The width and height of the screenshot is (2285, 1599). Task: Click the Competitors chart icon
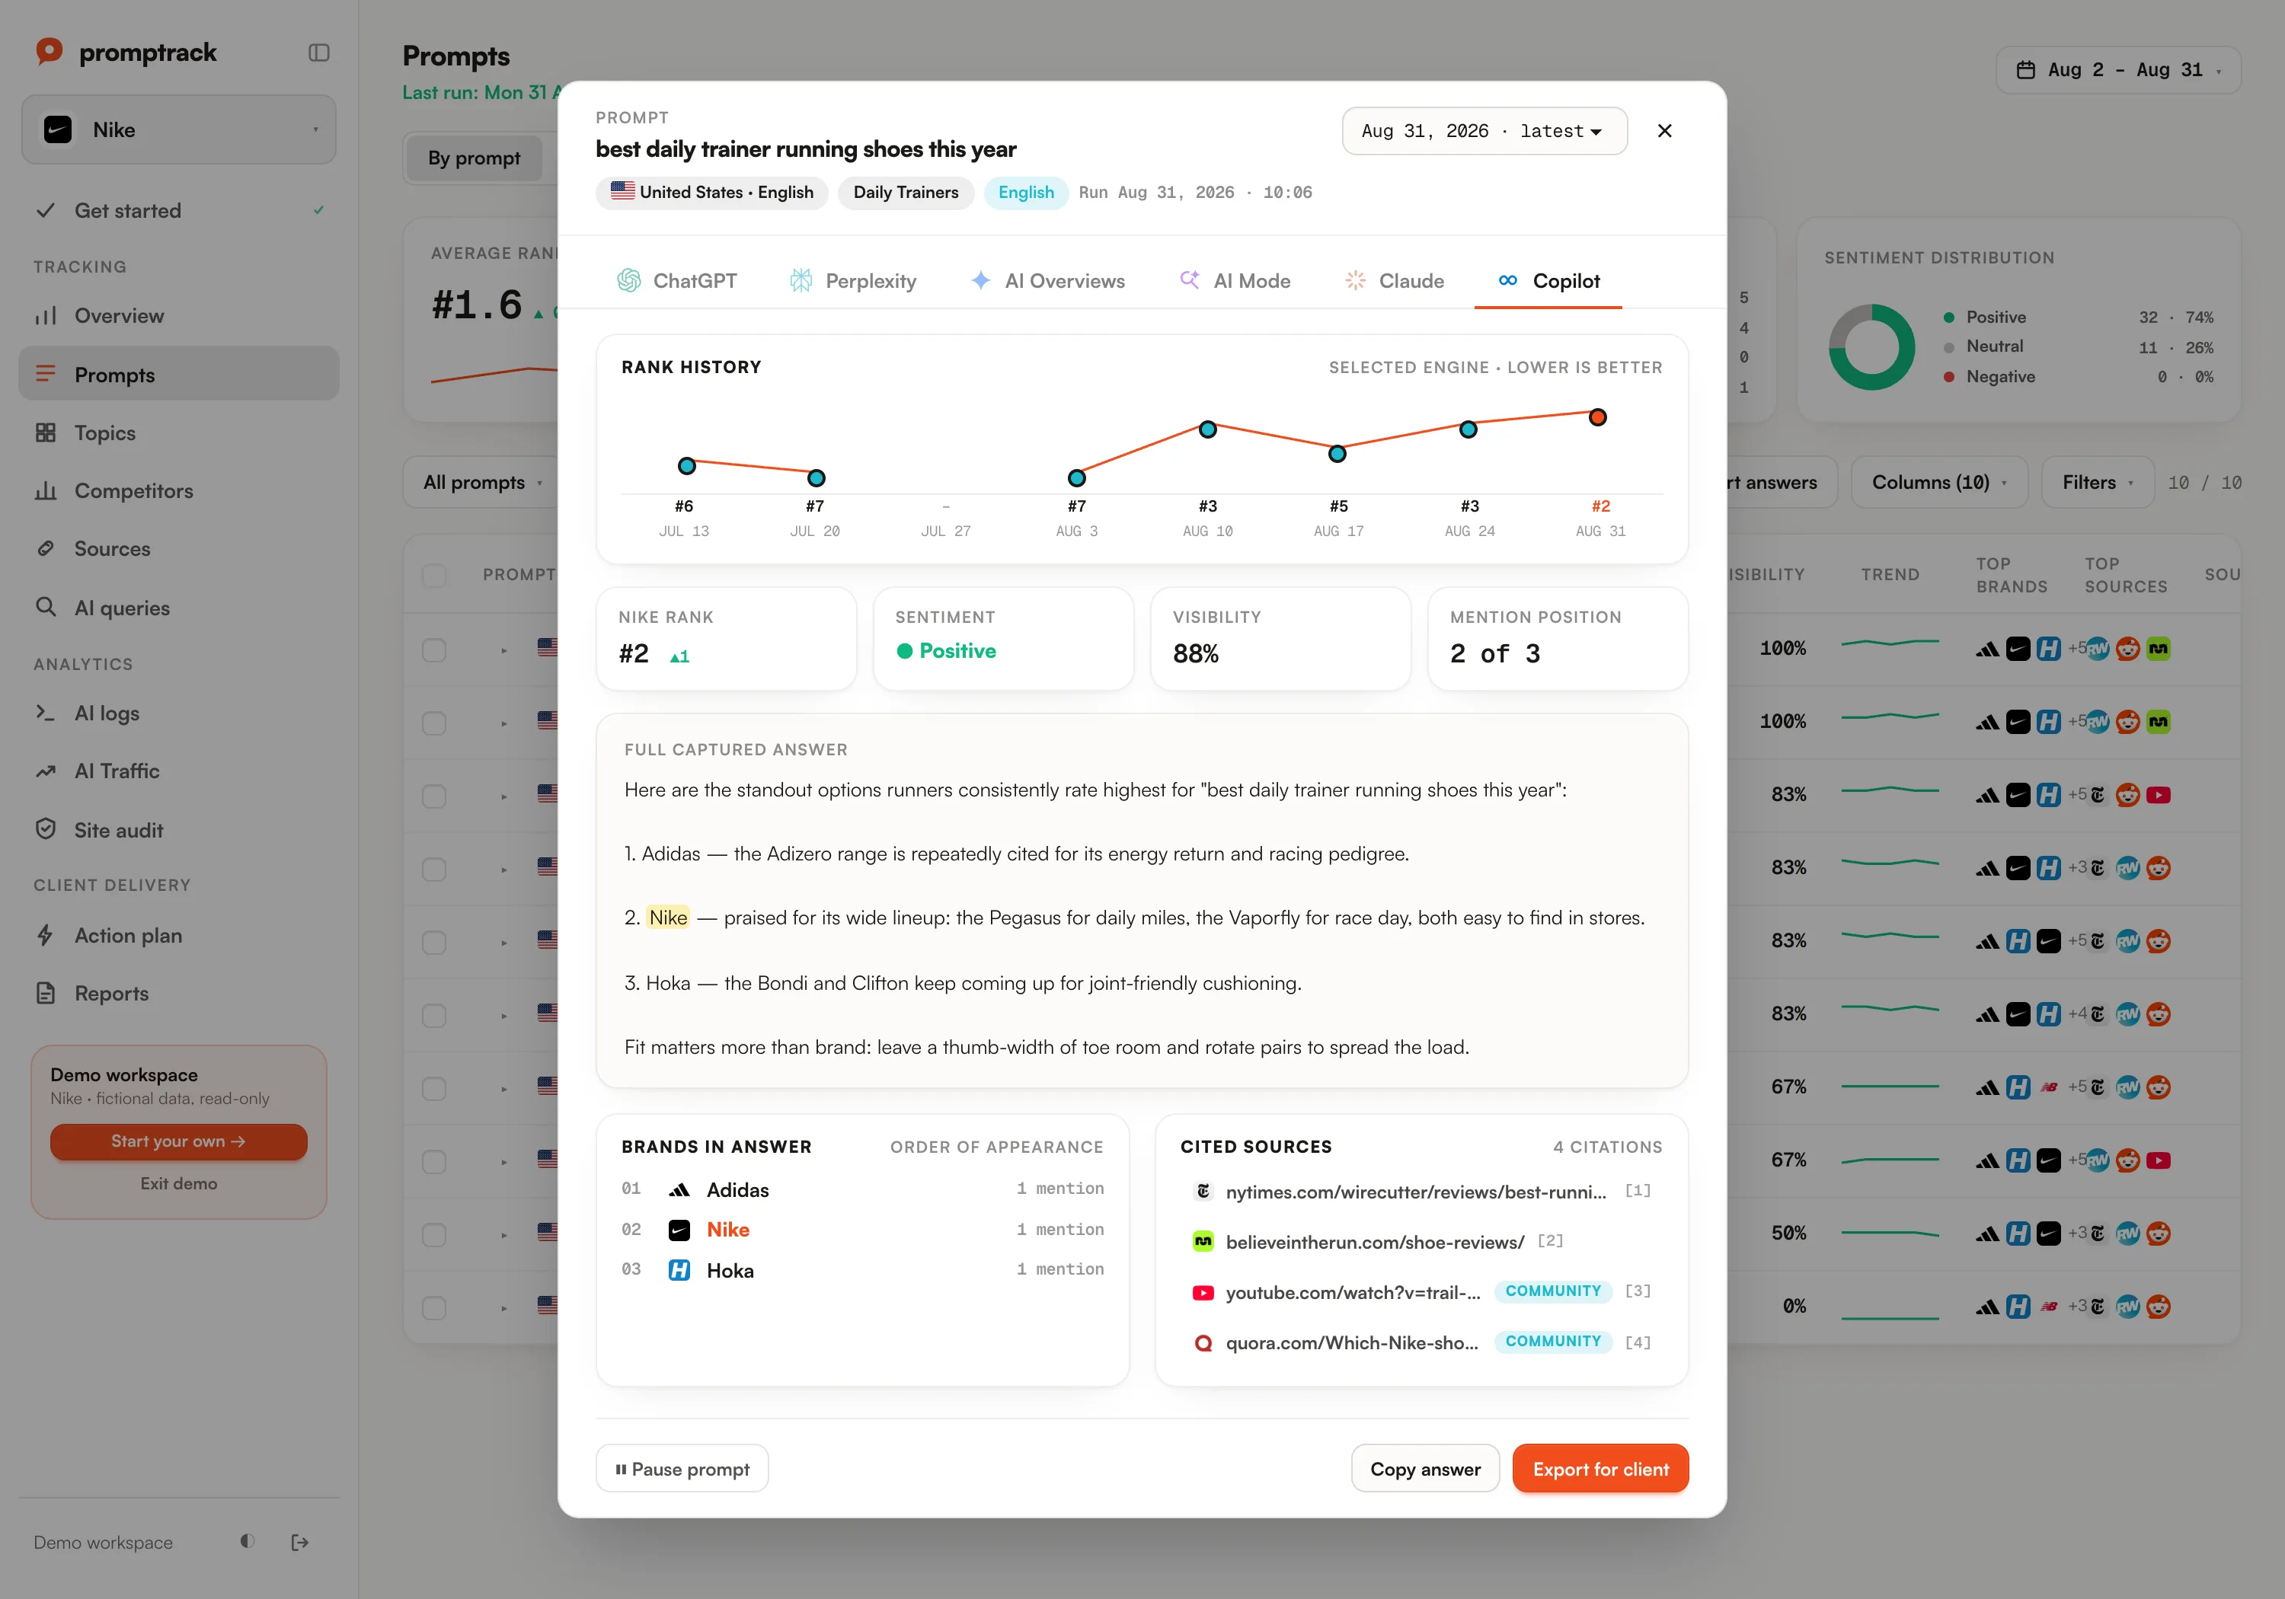pyautogui.click(x=46, y=490)
